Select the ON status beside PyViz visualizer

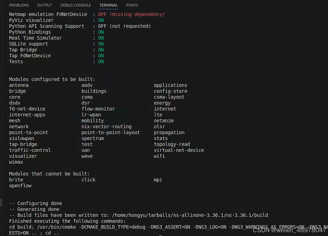pyautogui.click(x=101, y=20)
